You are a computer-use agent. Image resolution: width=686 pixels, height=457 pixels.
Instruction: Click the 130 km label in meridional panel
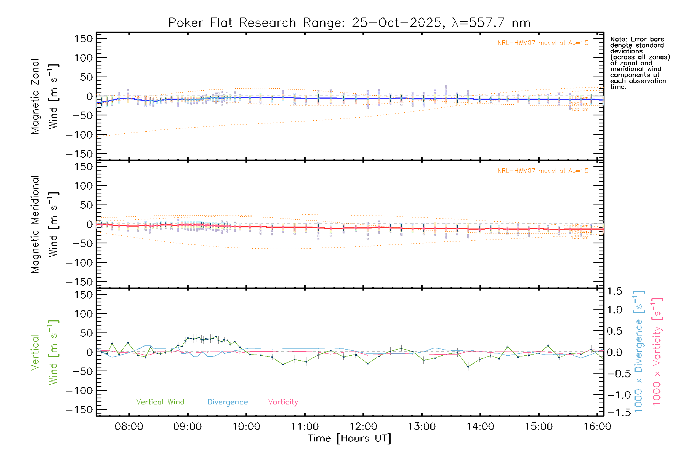tap(579, 238)
